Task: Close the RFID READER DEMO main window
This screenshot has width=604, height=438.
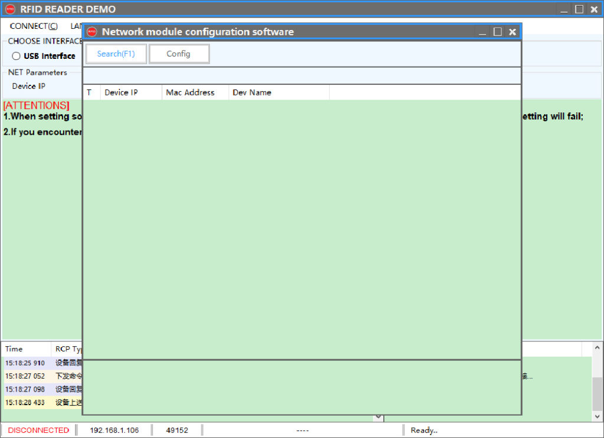Action: tap(594, 9)
